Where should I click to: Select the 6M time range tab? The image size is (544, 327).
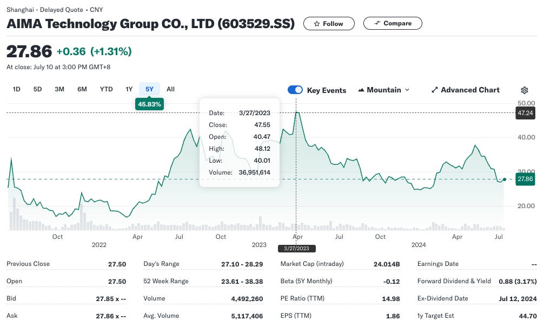pyautogui.click(x=82, y=89)
